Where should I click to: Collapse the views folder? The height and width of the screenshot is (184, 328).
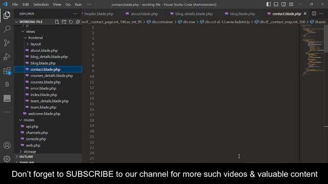coord(30,32)
